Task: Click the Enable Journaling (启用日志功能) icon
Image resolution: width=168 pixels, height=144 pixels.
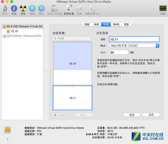Action: 55,8
